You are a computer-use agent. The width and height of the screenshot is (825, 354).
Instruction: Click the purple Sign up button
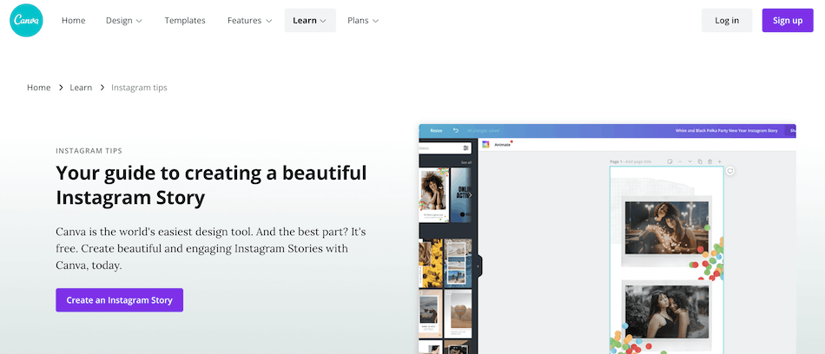click(x=788, y=21)
